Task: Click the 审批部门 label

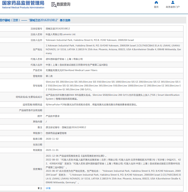Action: tap(38, 133)
